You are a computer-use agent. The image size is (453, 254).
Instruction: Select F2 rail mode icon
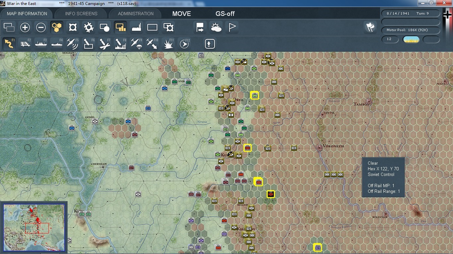[x=25, y=44]
